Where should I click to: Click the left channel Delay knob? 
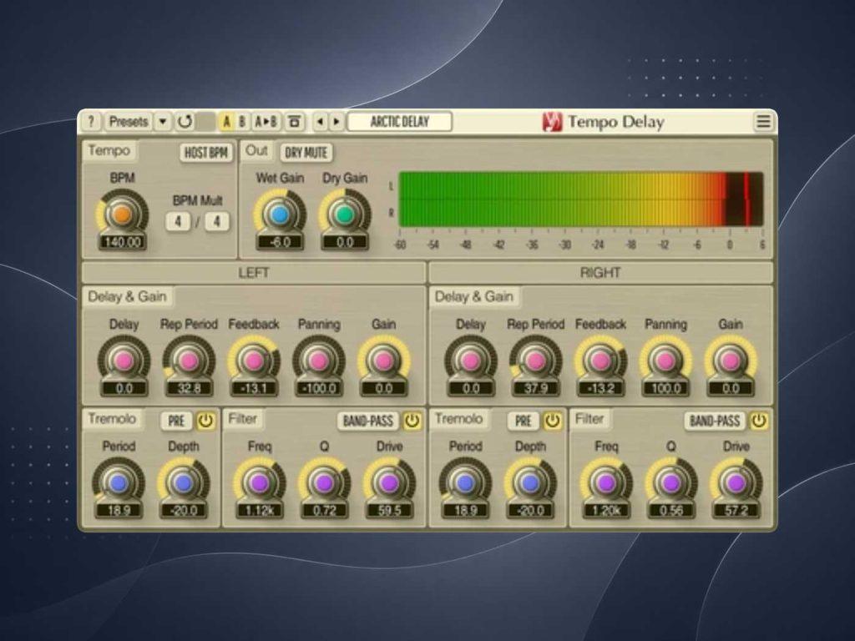124,361
